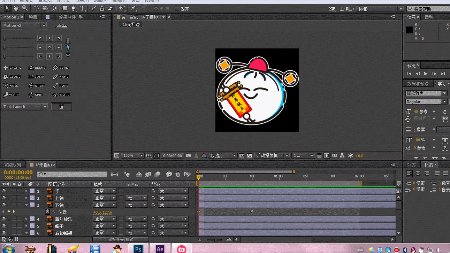Viewport: 450px width, 253px height.
Task: Hide layer 2 上轴 visibility eye
Action: [x=4, y=198]
